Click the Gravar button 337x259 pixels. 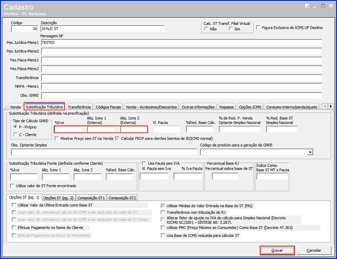click(x=277, y=250)
